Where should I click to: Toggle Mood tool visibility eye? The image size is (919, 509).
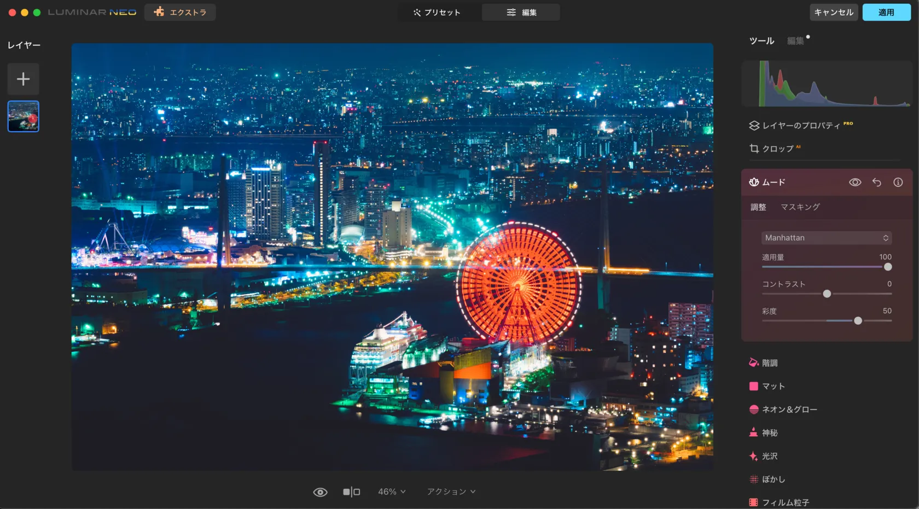tap(854, 183)
